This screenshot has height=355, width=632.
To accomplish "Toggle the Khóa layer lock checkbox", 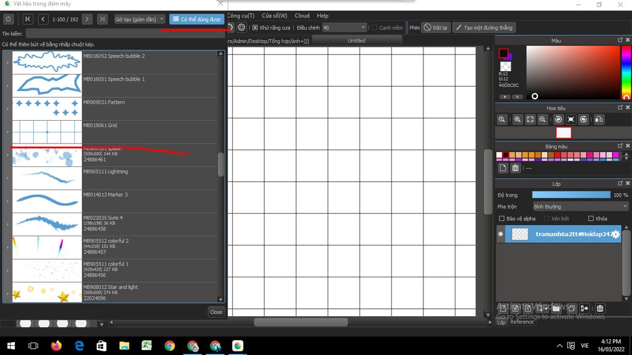I will (x=591, y=219).
